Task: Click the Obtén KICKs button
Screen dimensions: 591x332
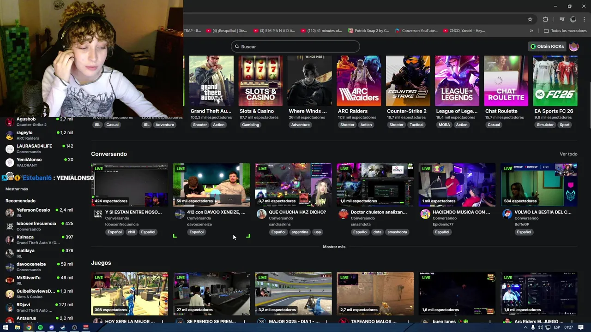Action: point(547,47)
